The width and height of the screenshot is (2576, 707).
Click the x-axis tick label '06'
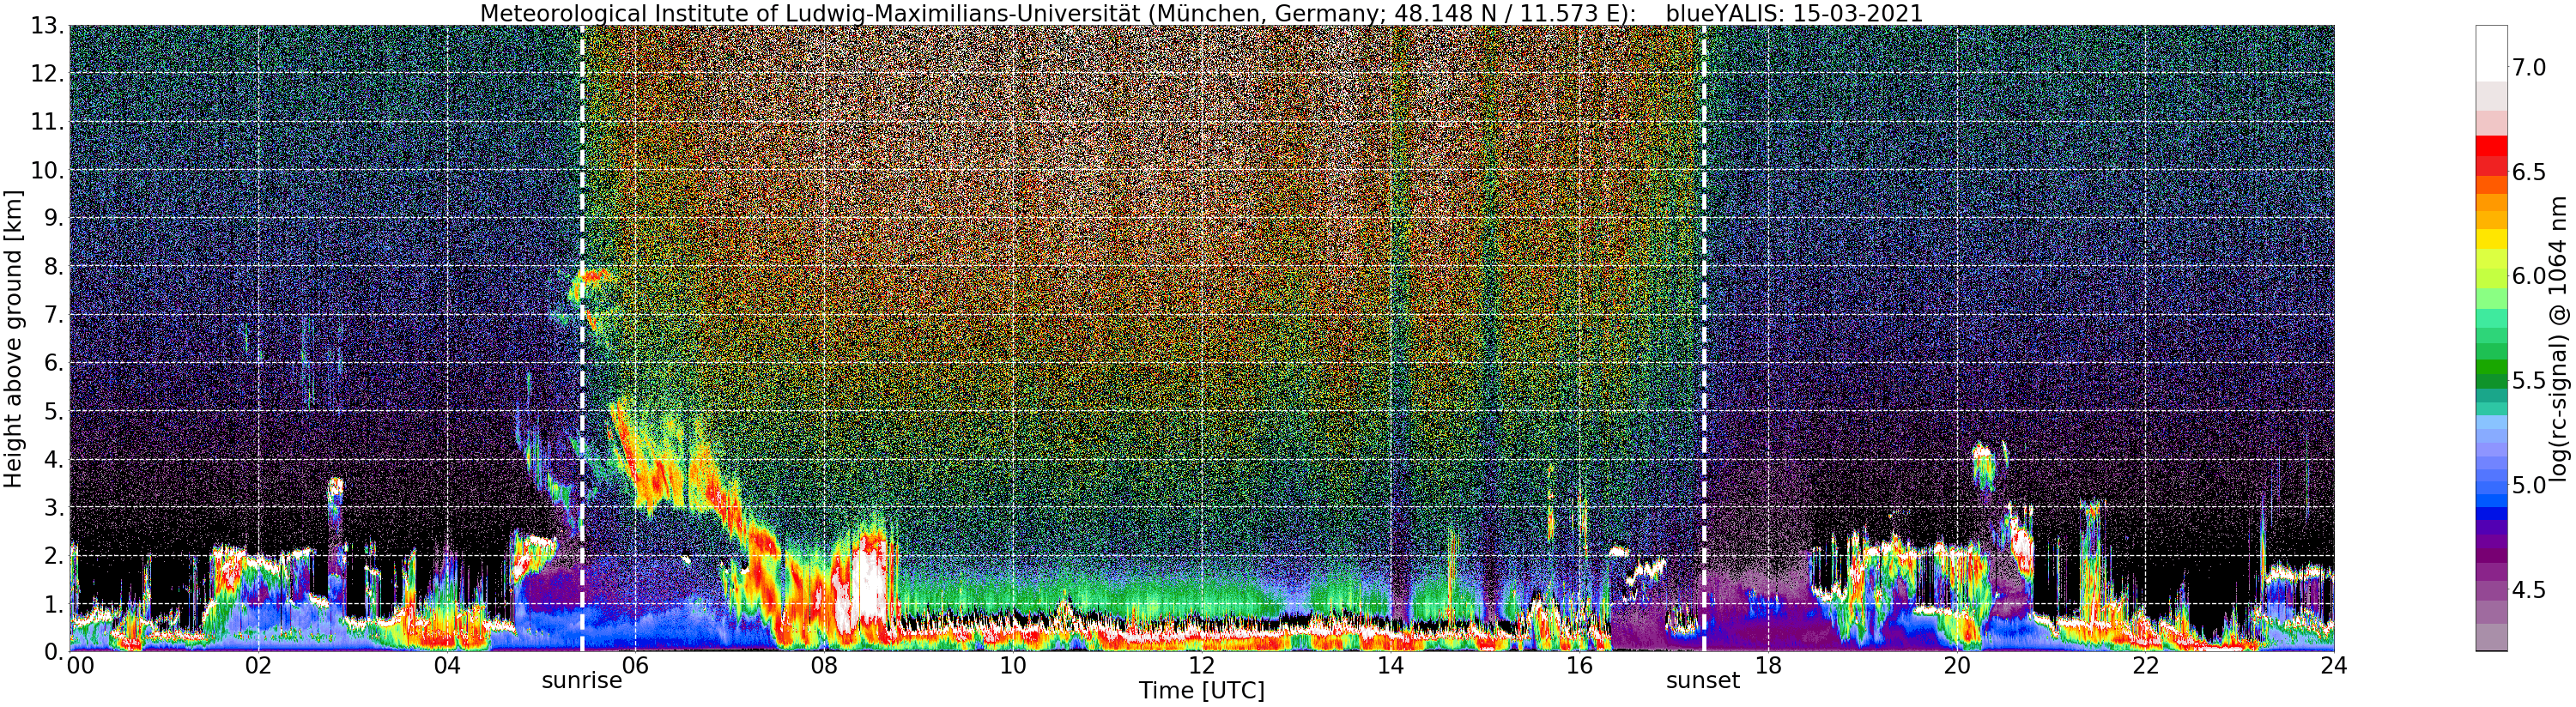click(635, 667)
